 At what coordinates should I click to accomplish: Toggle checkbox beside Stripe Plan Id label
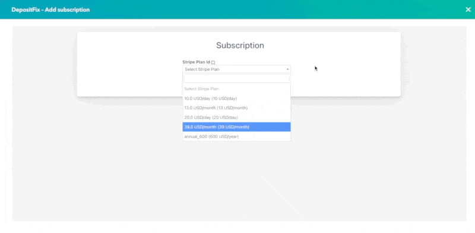tap(213, 62)
